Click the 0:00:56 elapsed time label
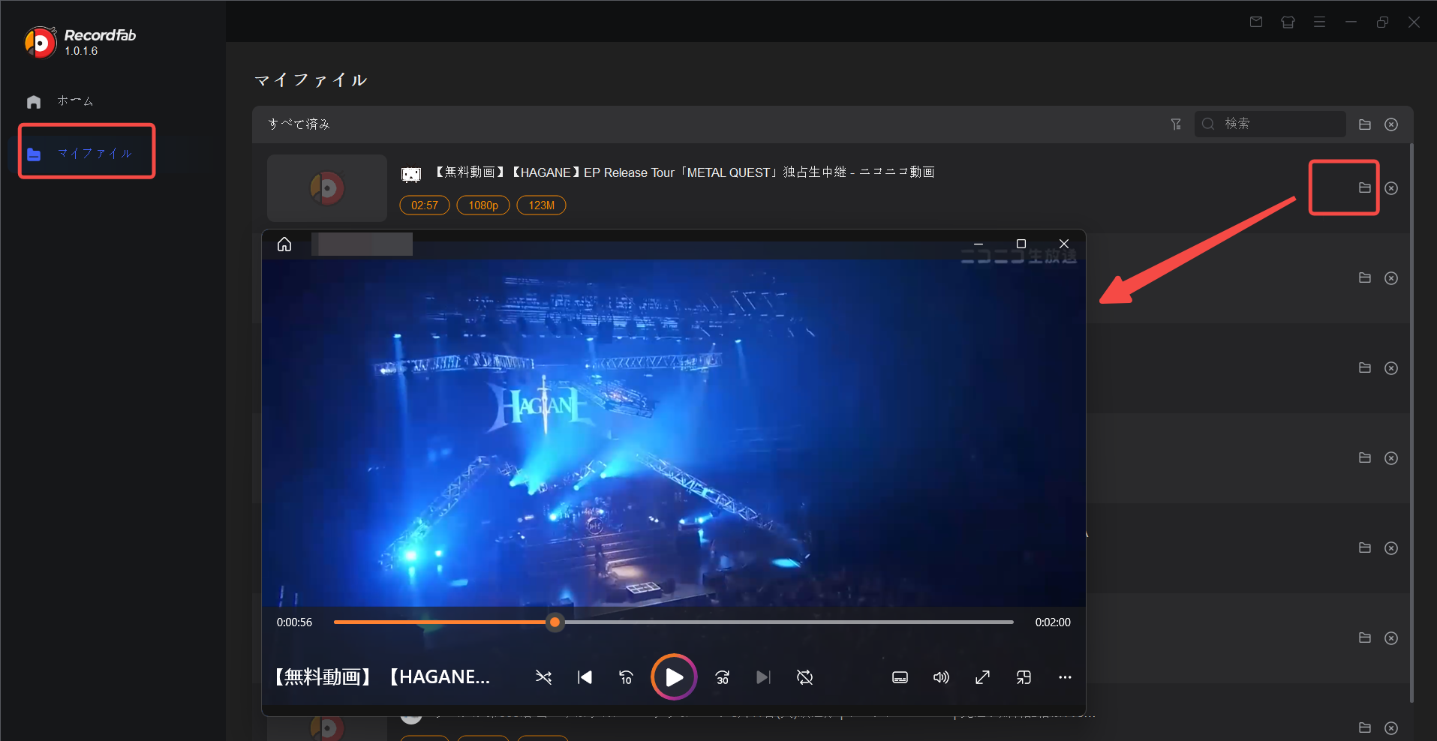The image size is (1437, 741). click(x=294, y=622)
